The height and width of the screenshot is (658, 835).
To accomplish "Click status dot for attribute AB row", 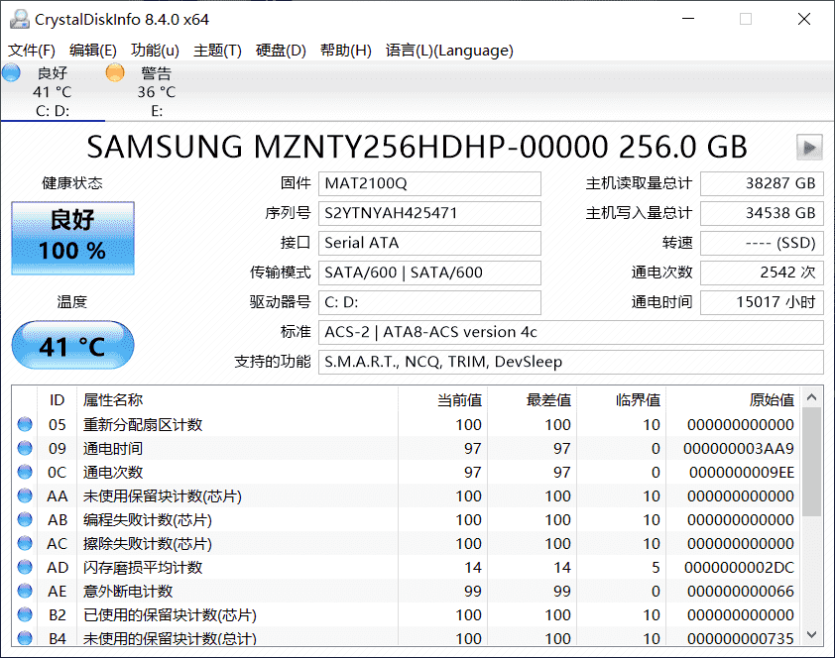I will coord(25,519).
